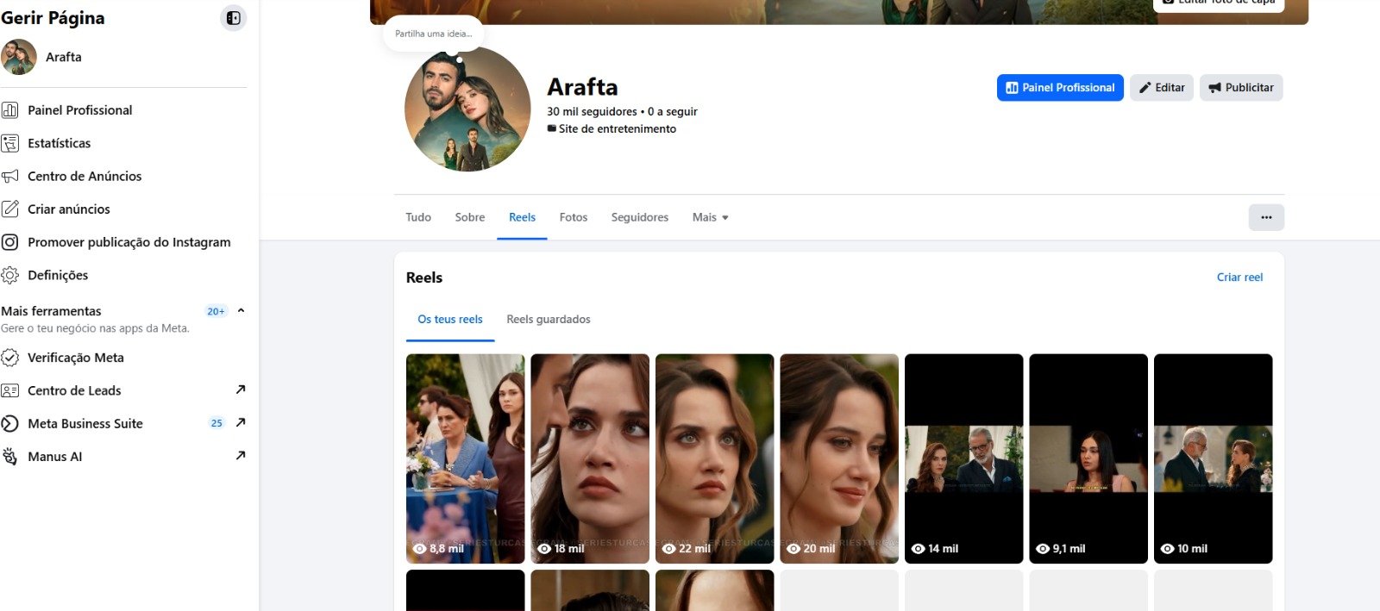Open Promover publicação do Instagram icon
This screenshot has height=611, width=1380.
click(x=10, y=242)
